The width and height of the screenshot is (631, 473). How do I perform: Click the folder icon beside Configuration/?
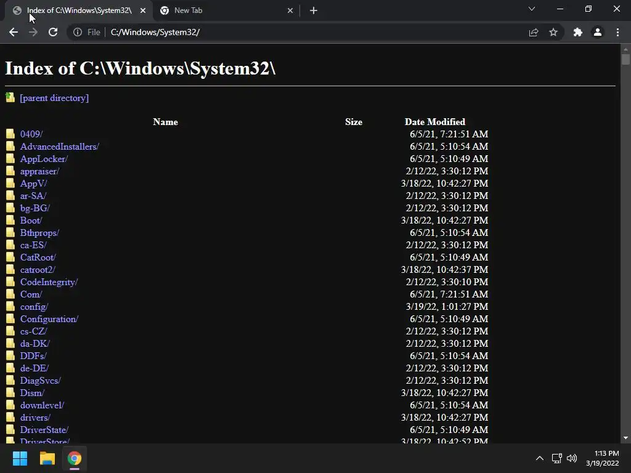coord(10,318)
